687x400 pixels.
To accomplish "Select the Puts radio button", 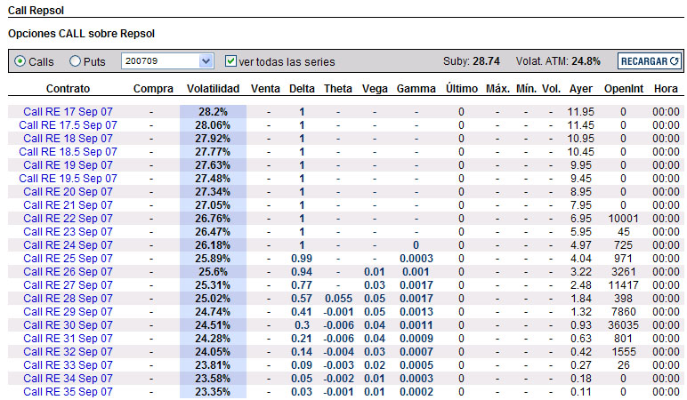I will pyautogui.click(x=76, y=61).
